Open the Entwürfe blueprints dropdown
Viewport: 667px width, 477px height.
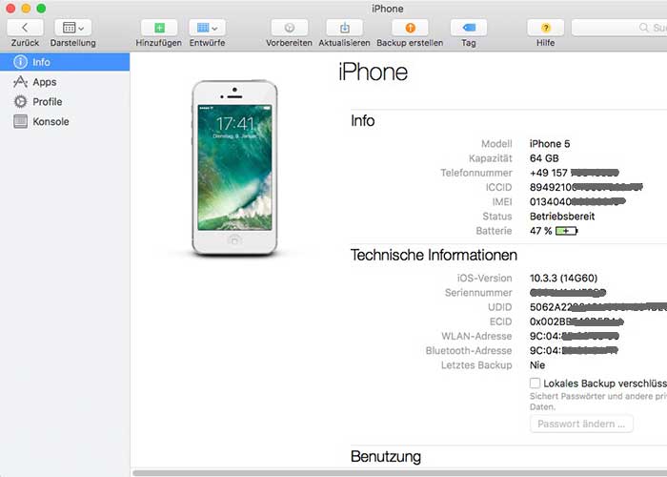click(207, 28)
